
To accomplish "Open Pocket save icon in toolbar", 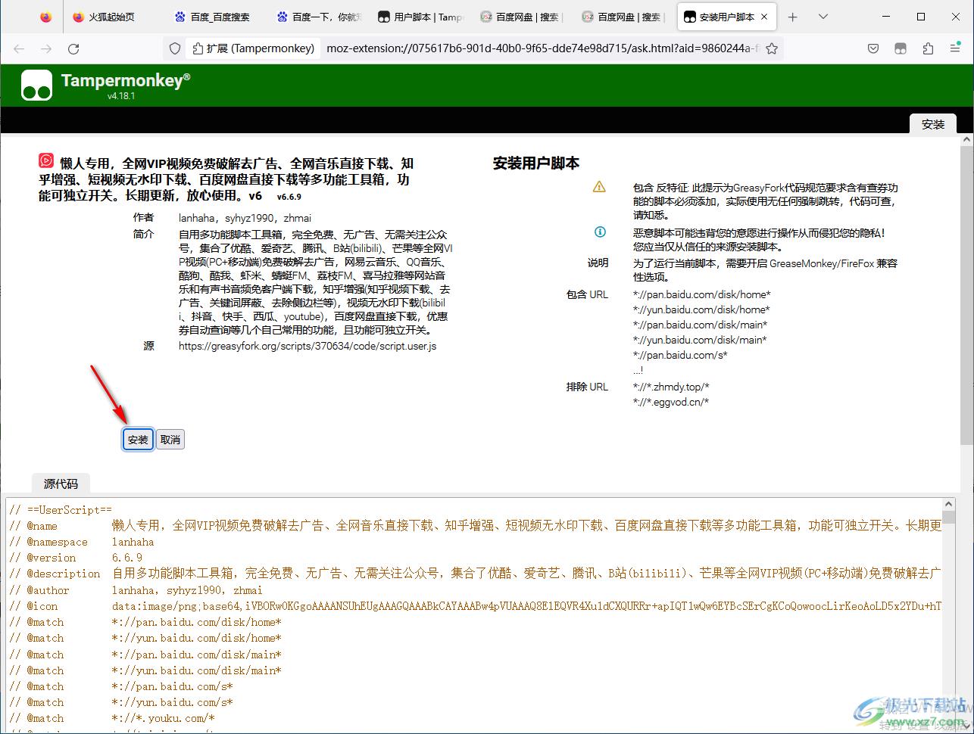I will pyautogui.click(x=873, y=48).
